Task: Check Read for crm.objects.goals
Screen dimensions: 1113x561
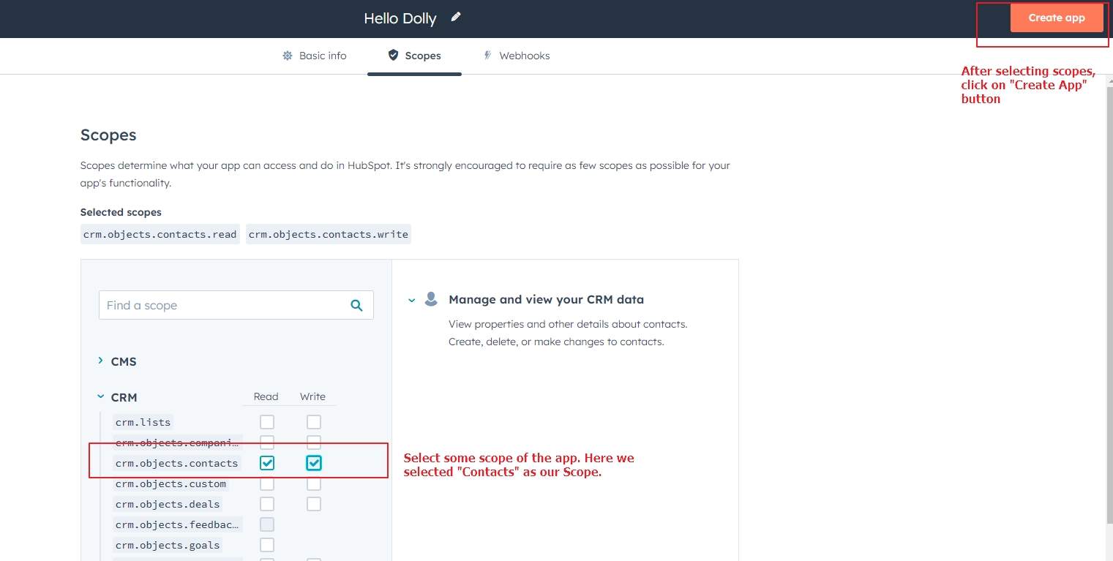Action: pyautogui.click(x=267, y=545)
